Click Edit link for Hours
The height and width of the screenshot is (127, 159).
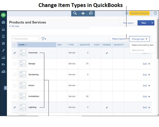(x=145, y=86)
